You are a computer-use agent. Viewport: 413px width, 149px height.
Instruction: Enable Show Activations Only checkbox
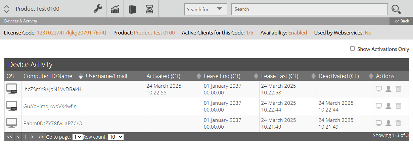(x=352, y=49)
